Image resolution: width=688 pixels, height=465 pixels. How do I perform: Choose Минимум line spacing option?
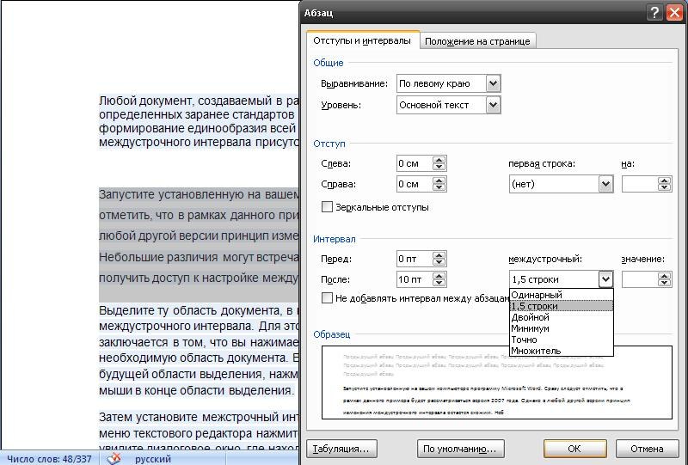561,328
